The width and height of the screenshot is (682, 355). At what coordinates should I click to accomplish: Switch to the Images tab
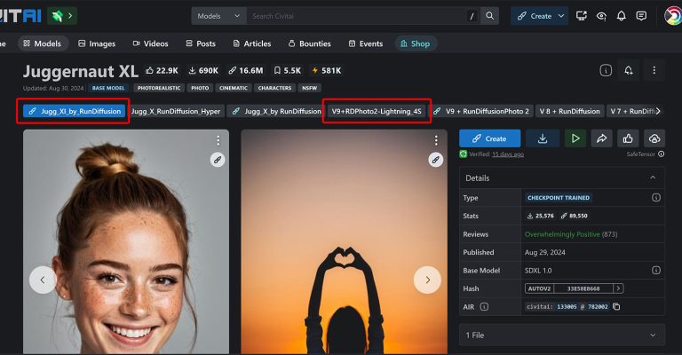97,43
